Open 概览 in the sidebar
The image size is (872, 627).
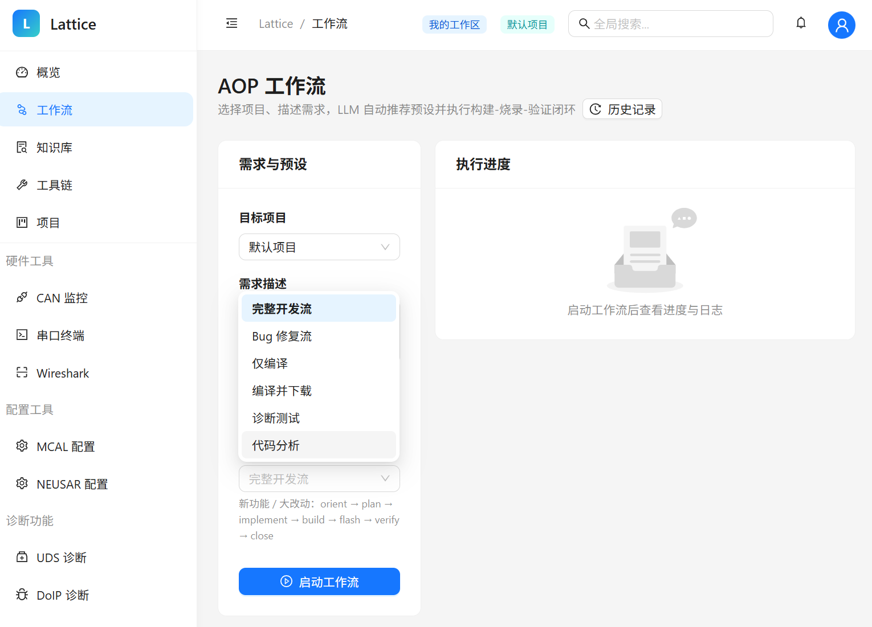pos(97,72)
